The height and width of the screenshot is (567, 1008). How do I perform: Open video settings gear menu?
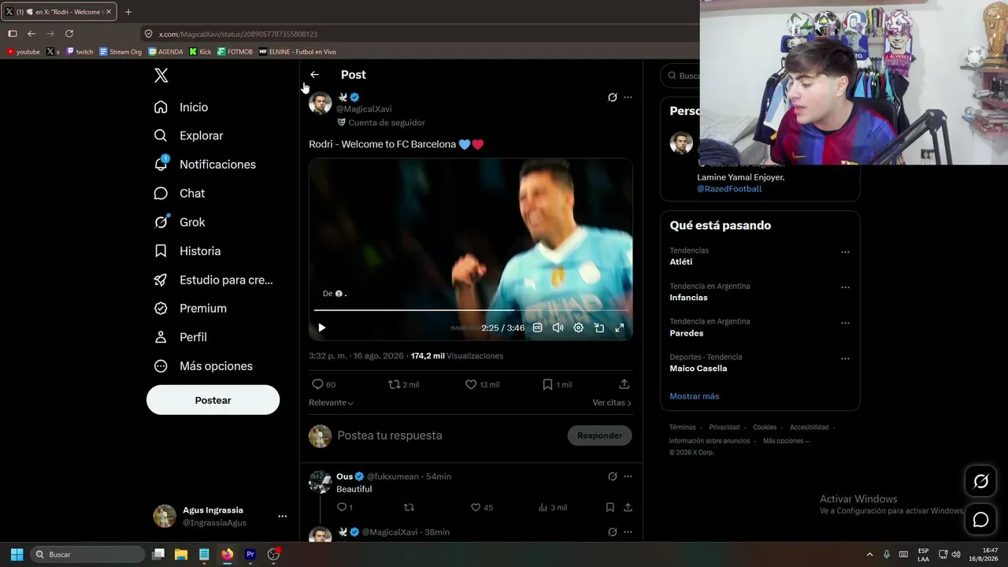578,328
